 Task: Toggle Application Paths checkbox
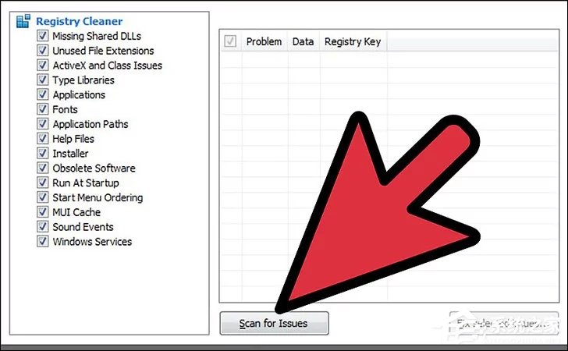[x=42, y=123]
